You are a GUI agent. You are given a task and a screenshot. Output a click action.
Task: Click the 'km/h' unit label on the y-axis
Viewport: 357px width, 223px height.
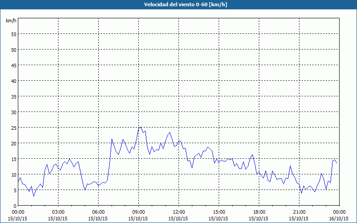[11, 21]
